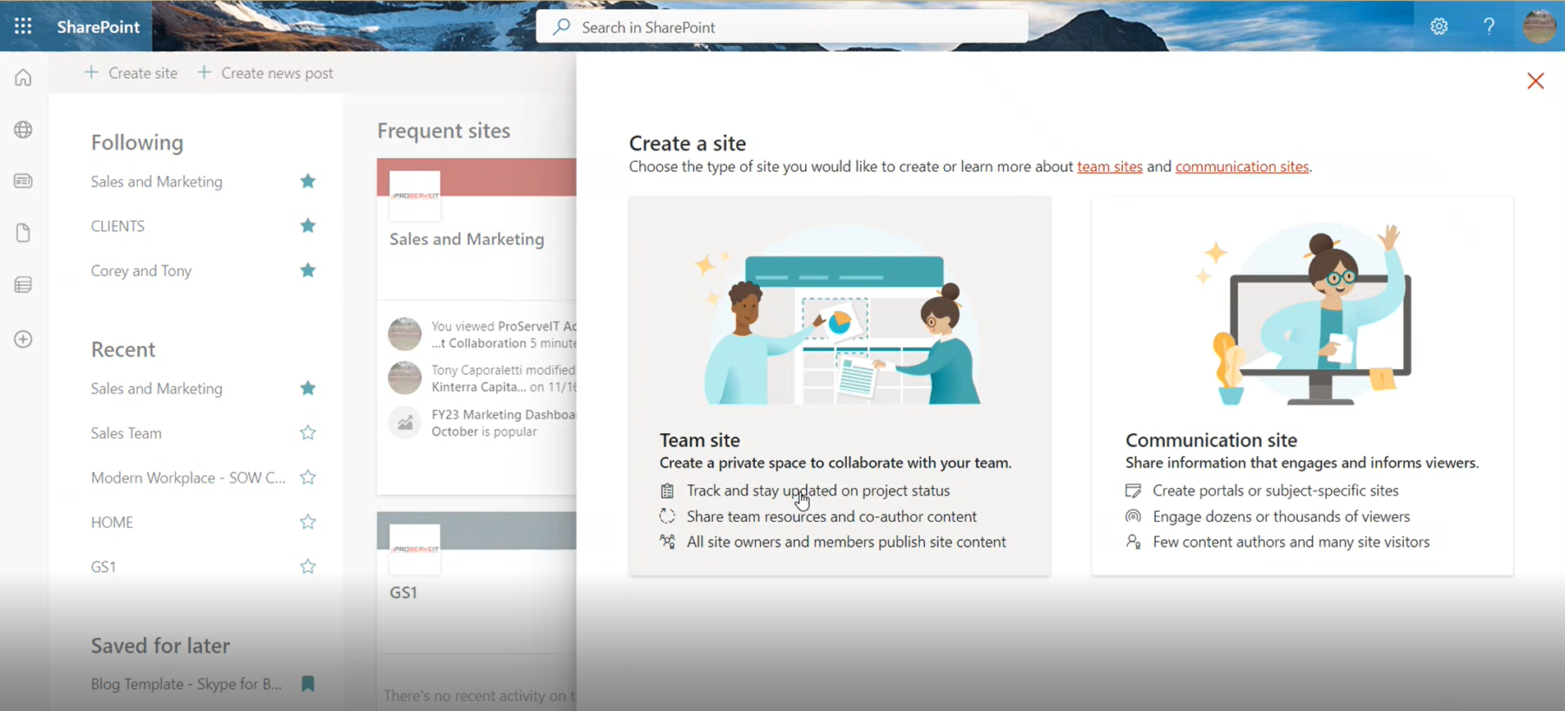This screenshot has height=711, width=1565.
Task: Open Blog Template - Skype for B... saved item
Action: coord(186,684)
